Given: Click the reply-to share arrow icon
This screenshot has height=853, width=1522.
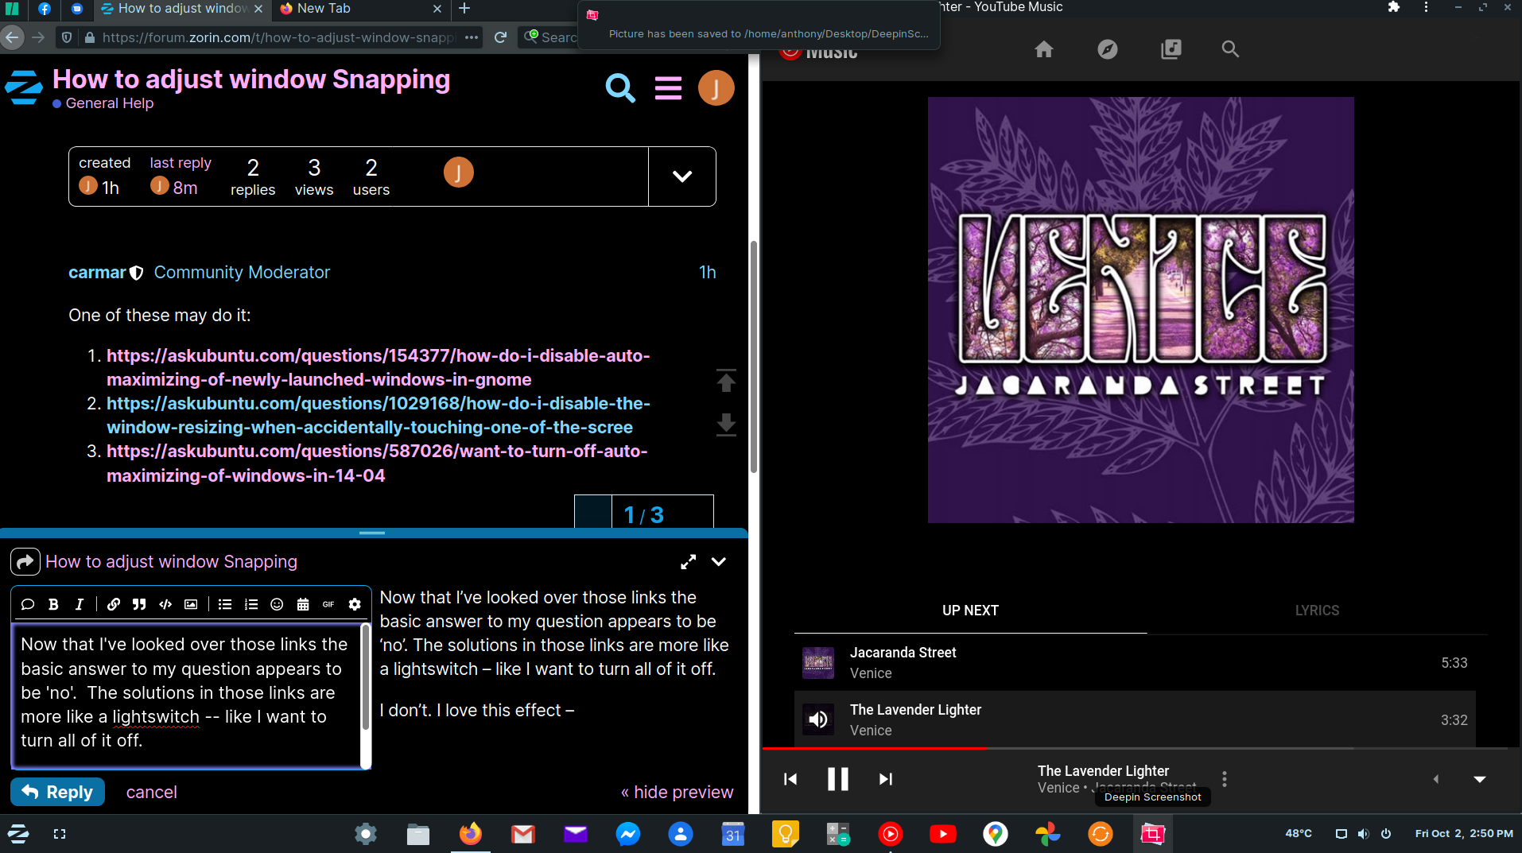Looking at the screenshot, I should point(25,562).
